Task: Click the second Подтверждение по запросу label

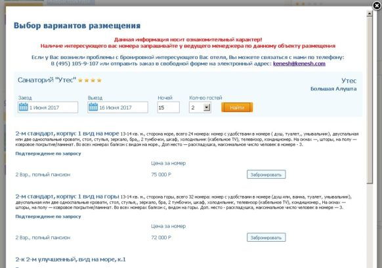Action: [48, 217]
